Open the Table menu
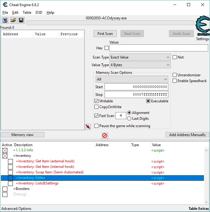210x212 pixels. pyautogui.click(x=27, y=13)
